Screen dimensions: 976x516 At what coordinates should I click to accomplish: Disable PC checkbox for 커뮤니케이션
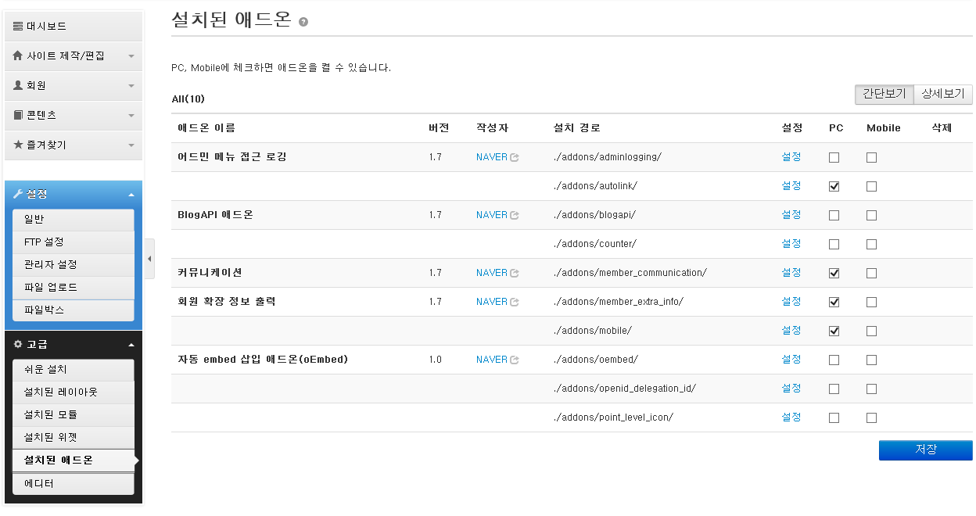[834, 272]
